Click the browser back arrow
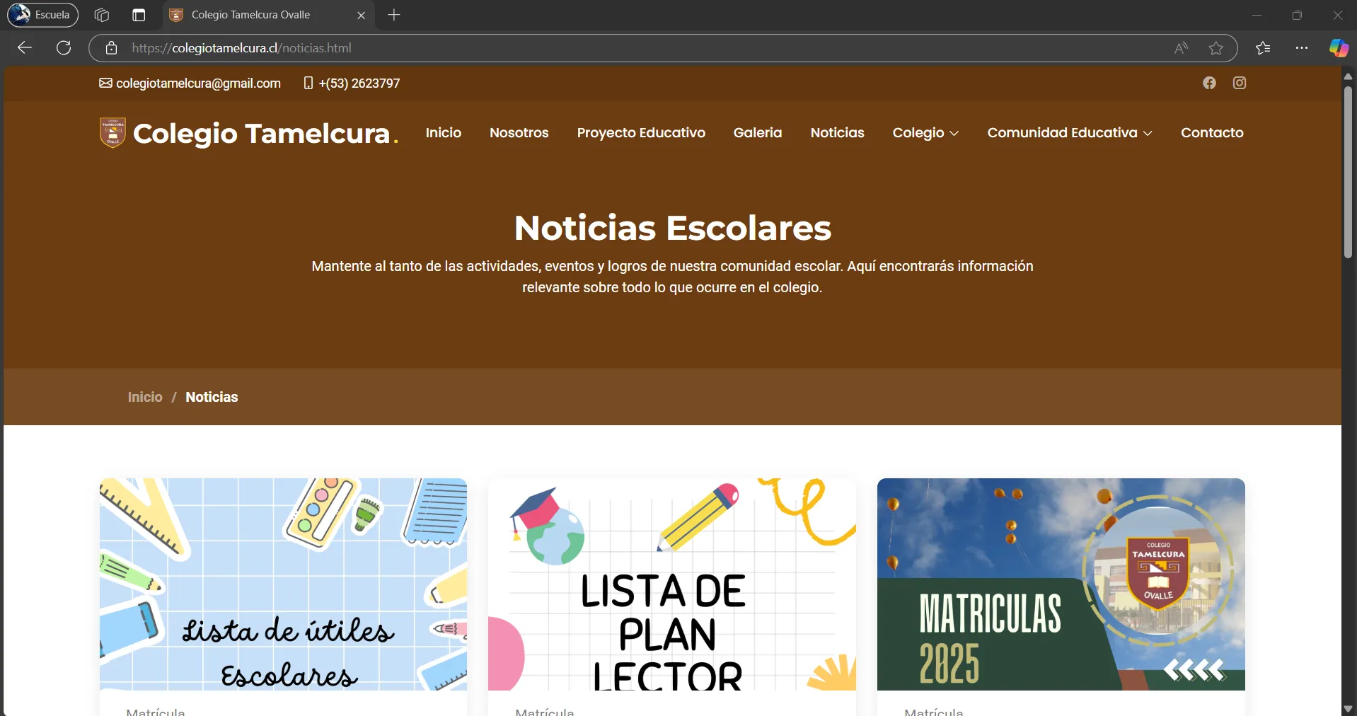 25,48
